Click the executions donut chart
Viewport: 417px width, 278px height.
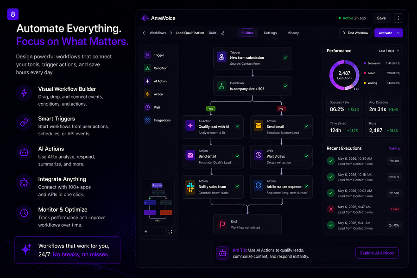click(x=344, y=75)
